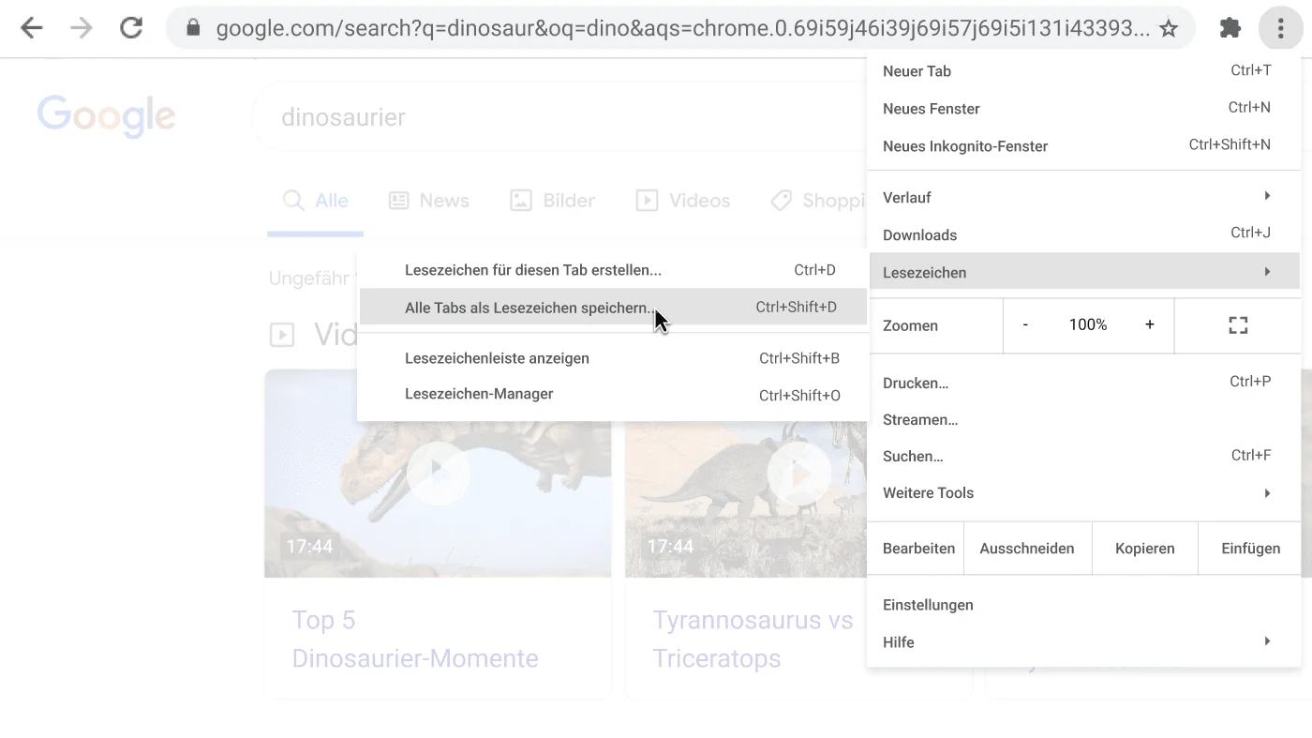Expand the Weitere Tools submenu
The width and height of the screenshot is (1312, 738).
[928, 492]
